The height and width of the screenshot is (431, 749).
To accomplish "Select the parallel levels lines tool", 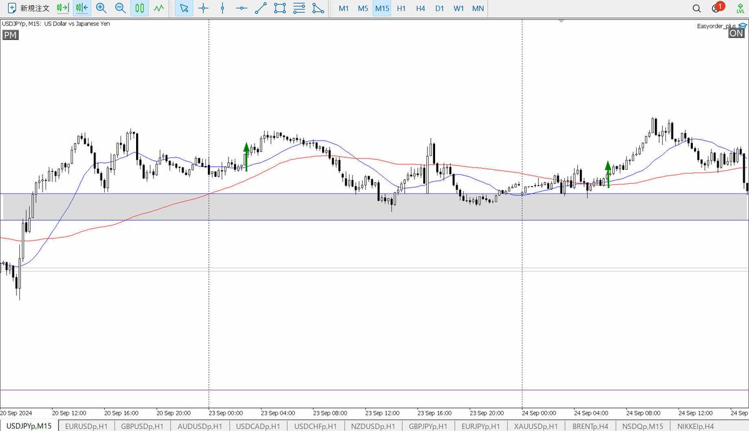I will click(x=300, y=9).
